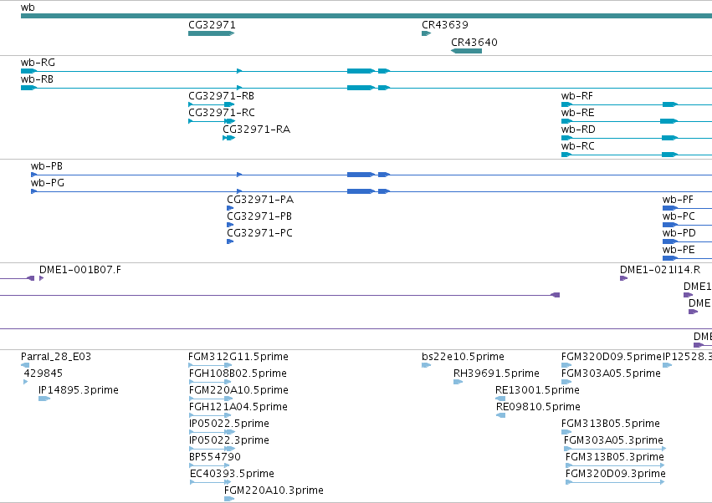Select the RH39691.5prime label
The height and width of the screenshot is (503, 712).
coord(496,373)
